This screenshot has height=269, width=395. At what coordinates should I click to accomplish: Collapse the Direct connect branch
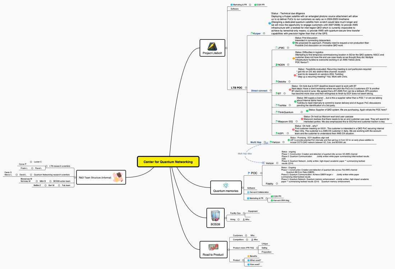tap(271, 91)
